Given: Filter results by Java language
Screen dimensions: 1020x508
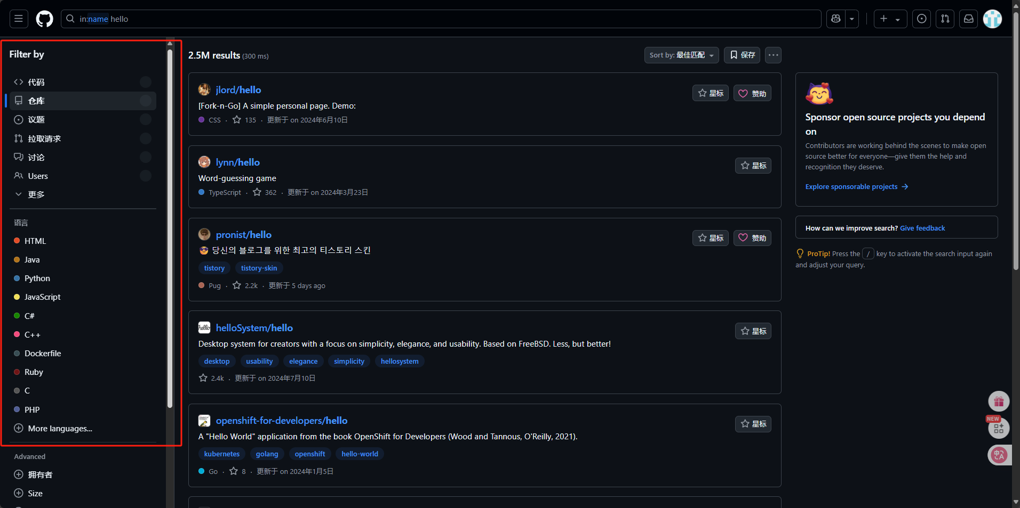Looking at the screenshot, I should [83, 259].
